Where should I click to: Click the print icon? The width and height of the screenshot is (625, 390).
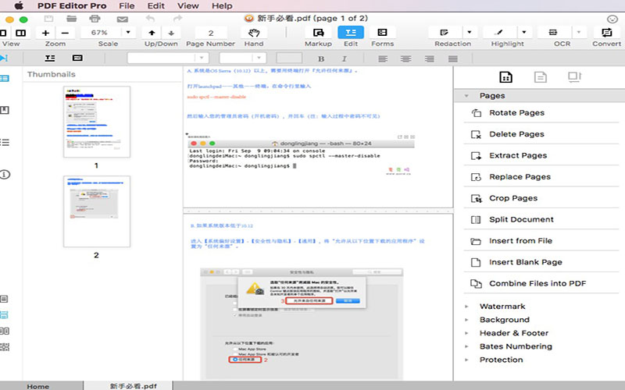point(95,19)
